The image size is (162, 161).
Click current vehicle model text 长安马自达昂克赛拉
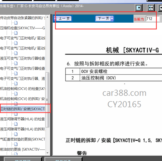pyautogui.click(x=44, y=6)
